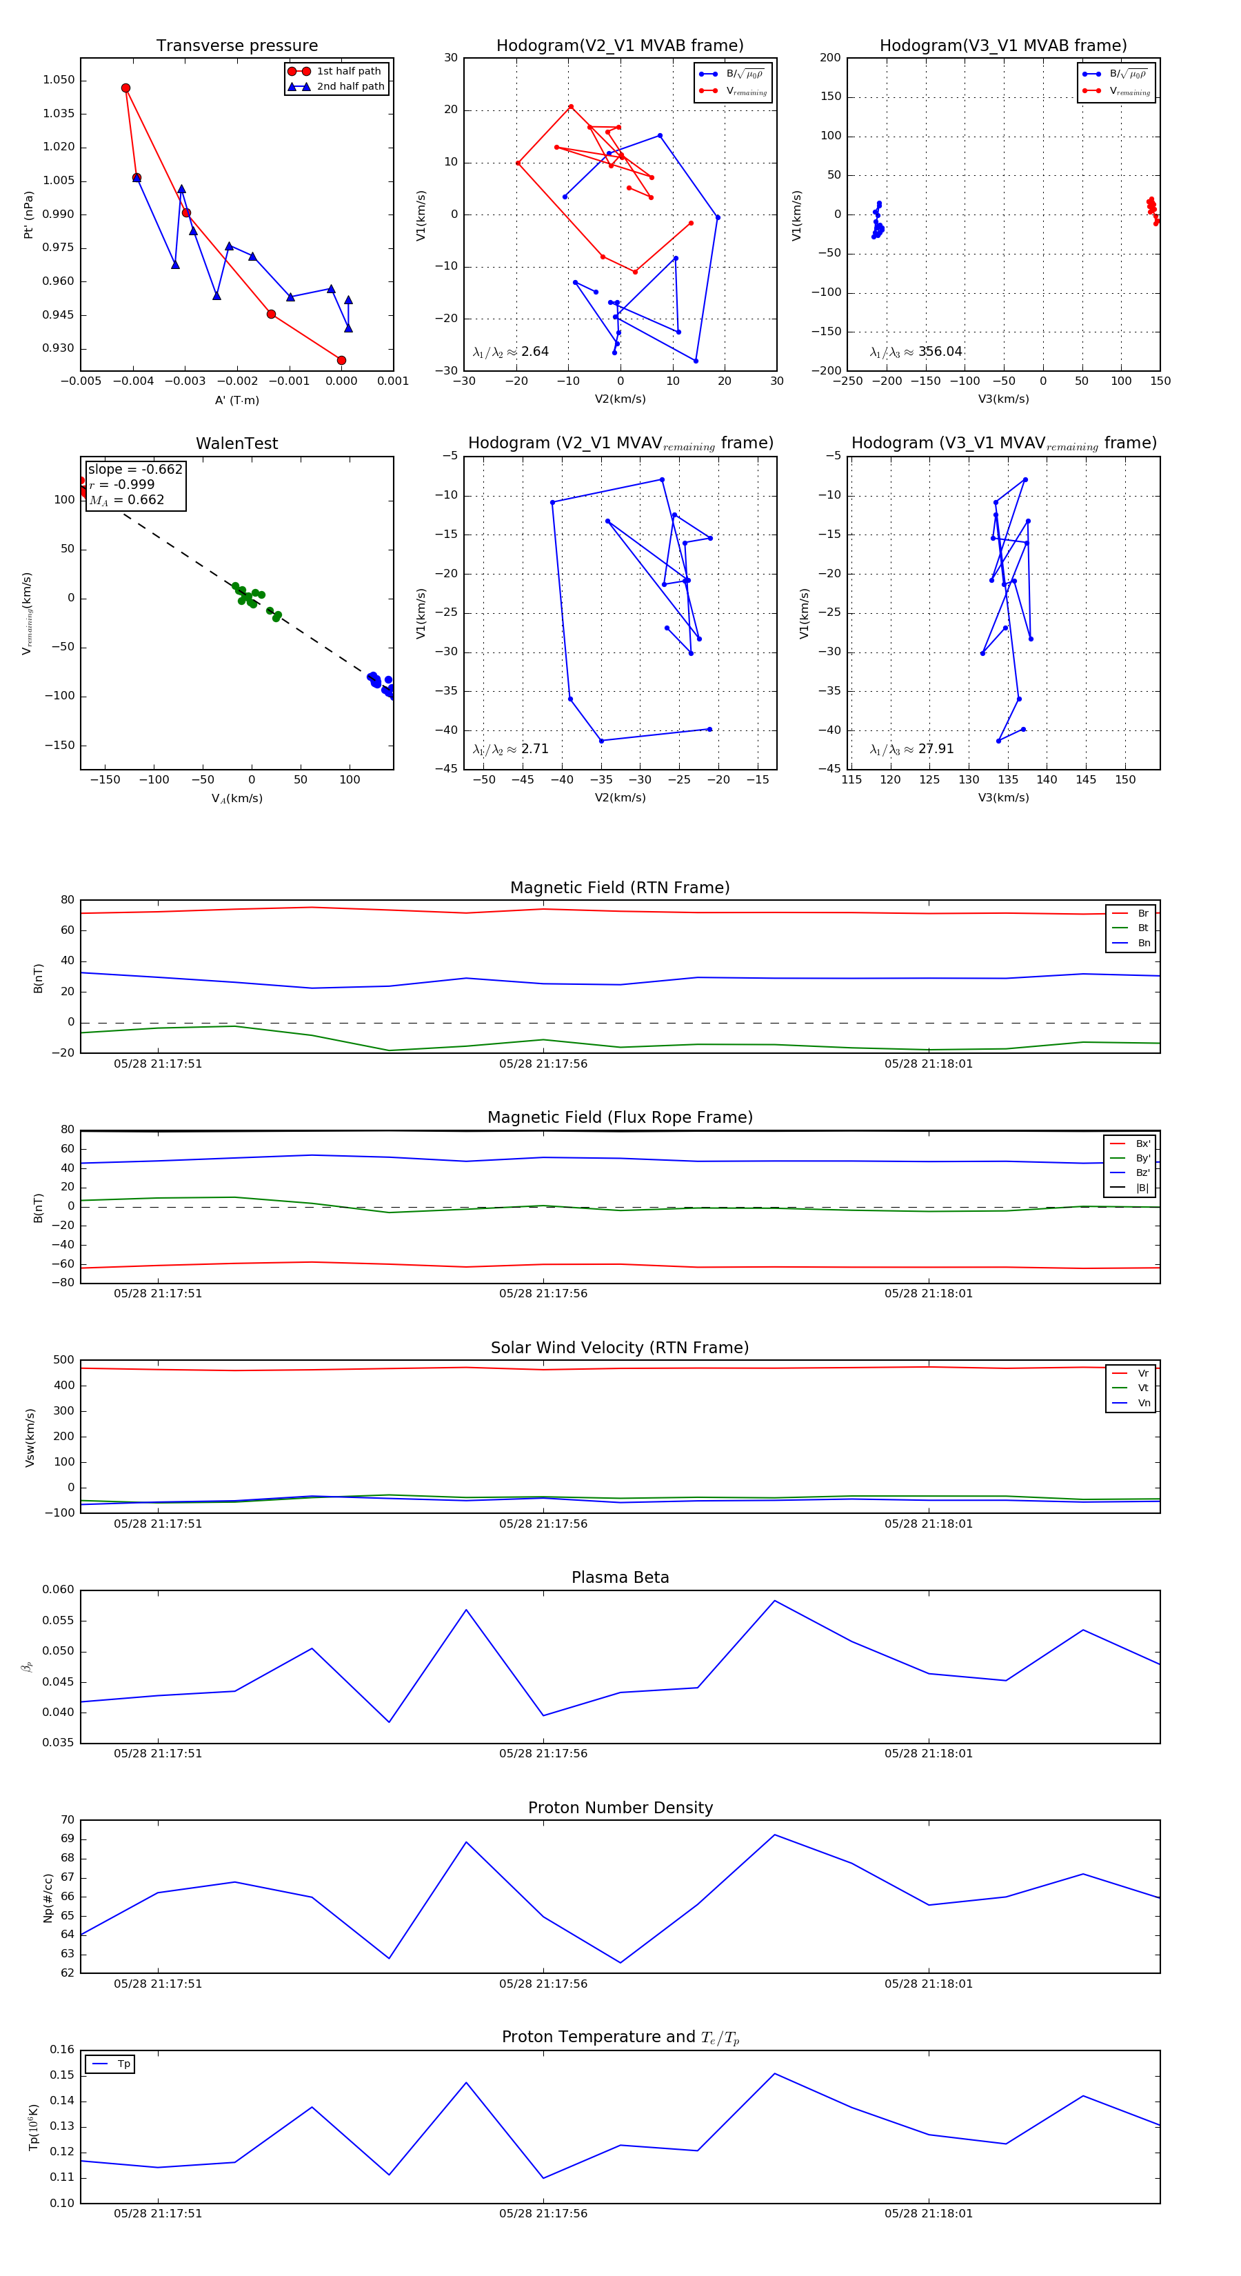Select the "Bt" legend entry
1241x2276 pixels.
pos(1131,928)
